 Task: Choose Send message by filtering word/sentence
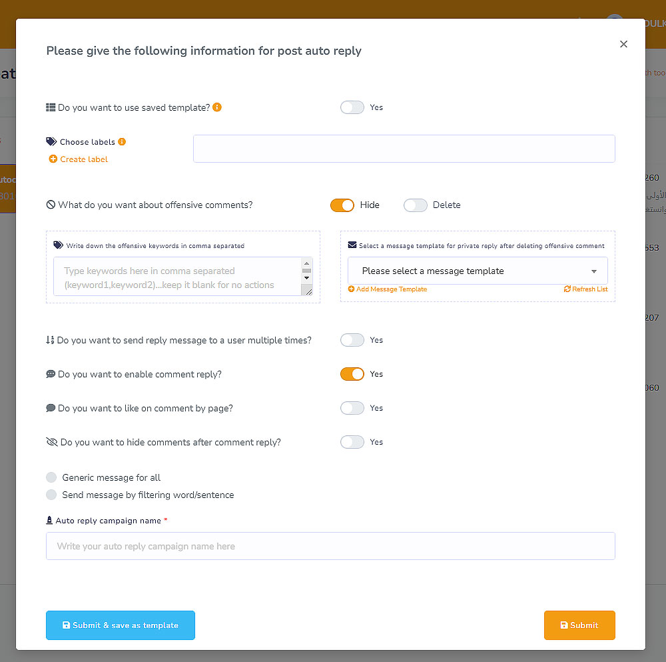[51, 495]
